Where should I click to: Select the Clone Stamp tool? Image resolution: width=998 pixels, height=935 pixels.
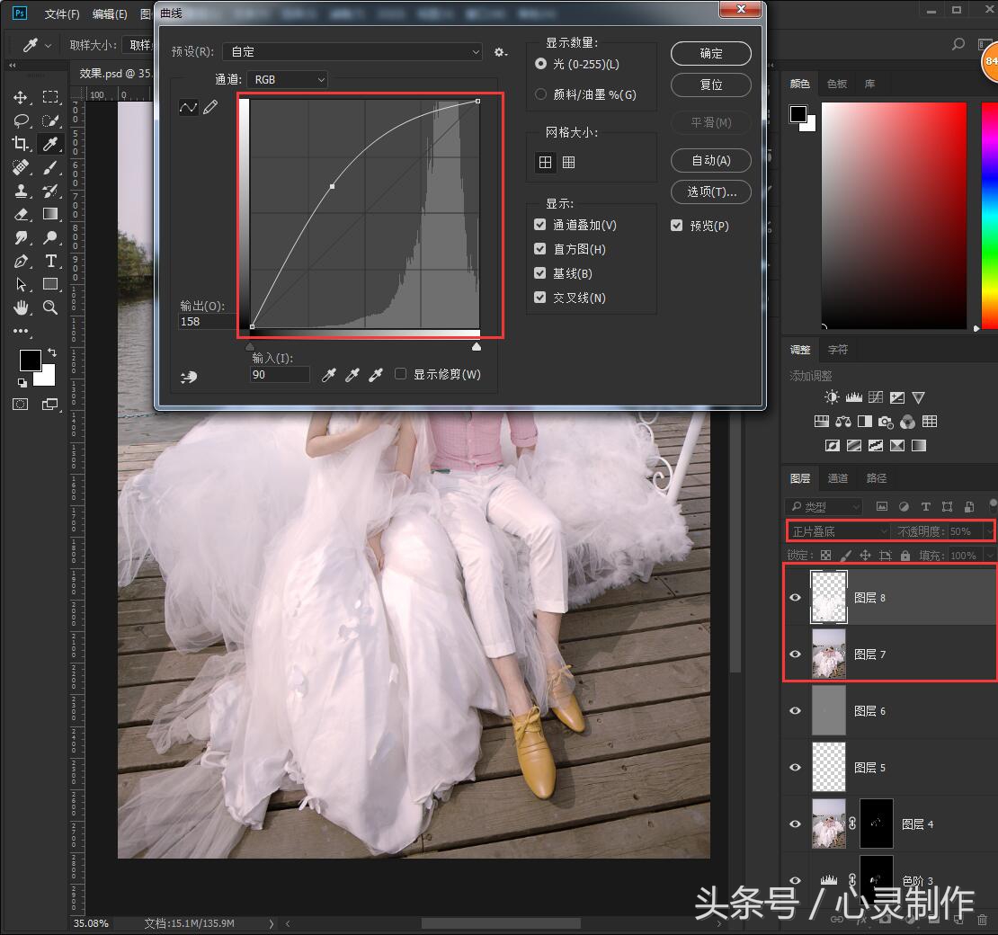(x=19, y=191)
